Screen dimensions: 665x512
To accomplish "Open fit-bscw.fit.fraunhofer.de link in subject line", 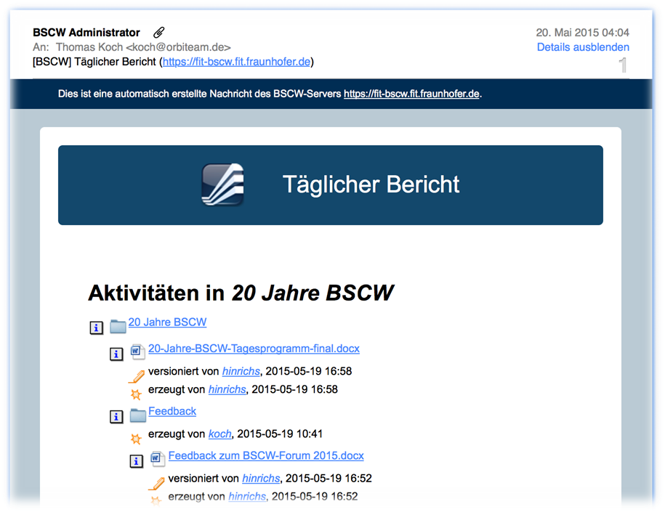I will click(236, 62).
